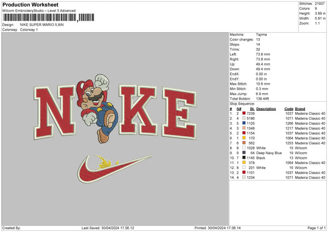
Task: Click the design name 'NIKE SUPER MARIO 5,8IN'
Action: pos(42,25)
